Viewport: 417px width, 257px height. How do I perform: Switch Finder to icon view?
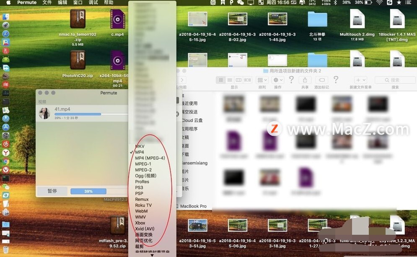pos(221,80)
